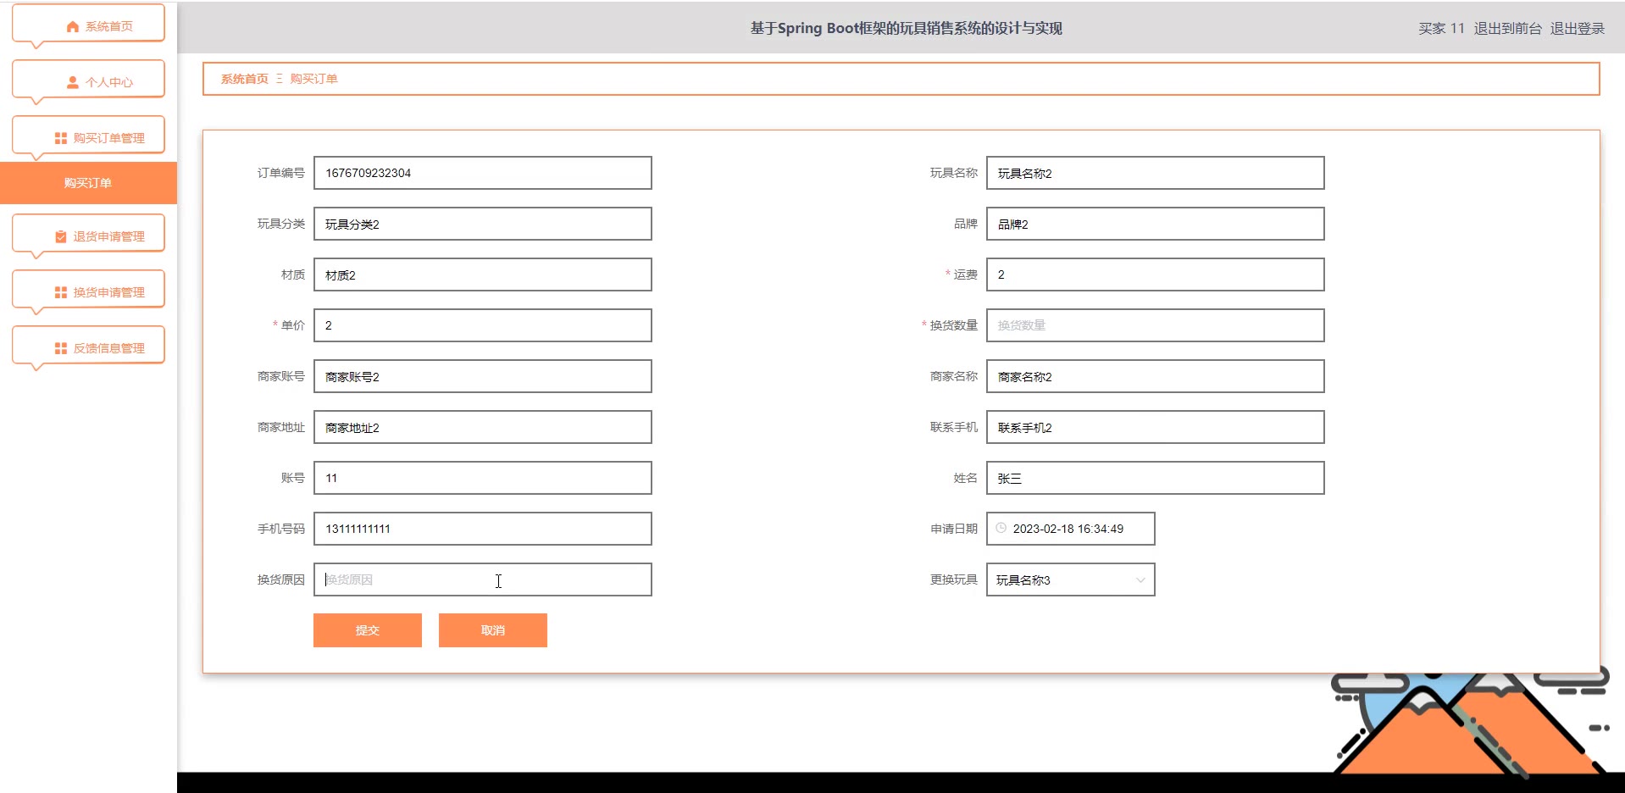Viewport: 1625px width, 793px height.
Task: Click 系统首页 in the breadcrumb
Action: point(245,79)
